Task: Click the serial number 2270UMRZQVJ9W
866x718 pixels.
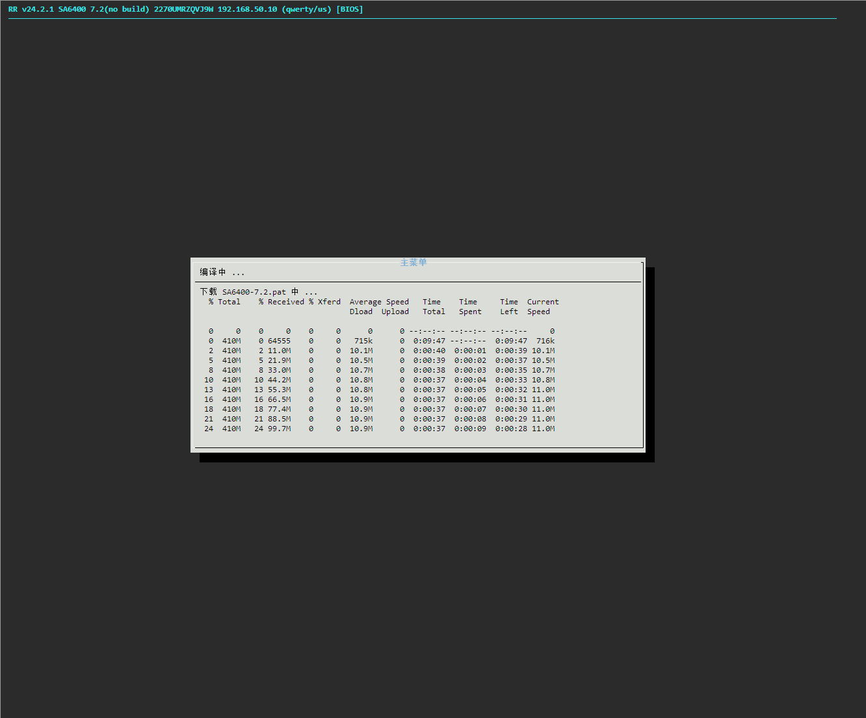Action: click(x=183, y=9)
